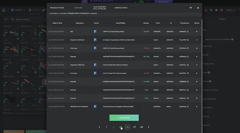Click the Operation column header
Image resolution: width=240 pixels, height=133 pixels.
coord(80,23)
